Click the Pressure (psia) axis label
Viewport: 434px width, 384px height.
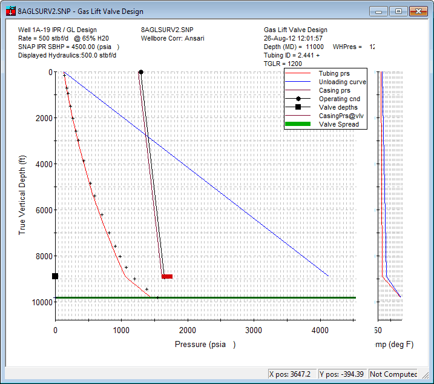click(205, 345)
